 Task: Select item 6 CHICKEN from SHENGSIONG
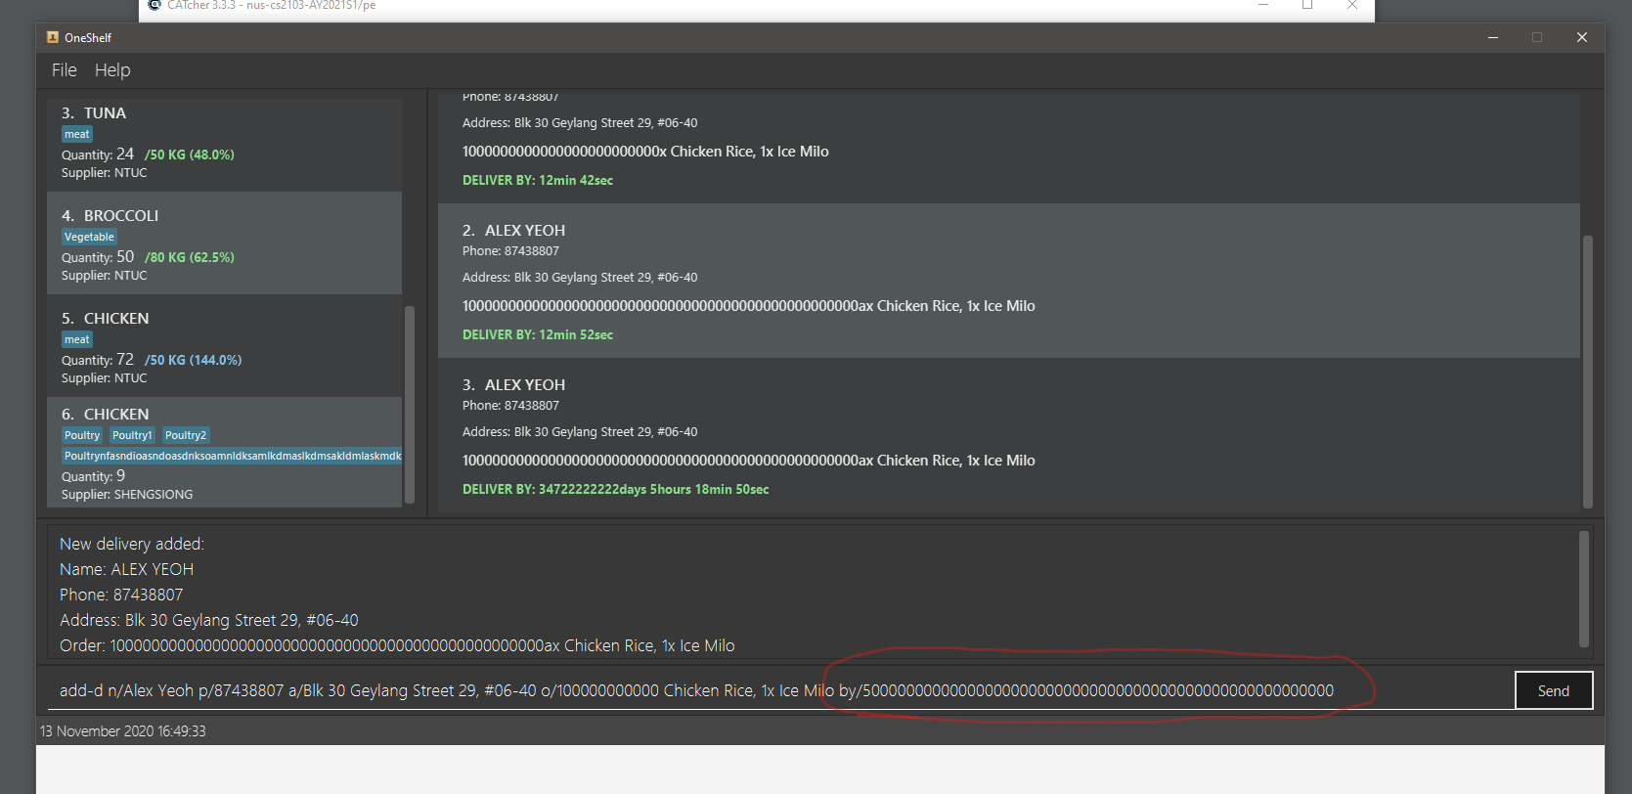tap(224, 453)
